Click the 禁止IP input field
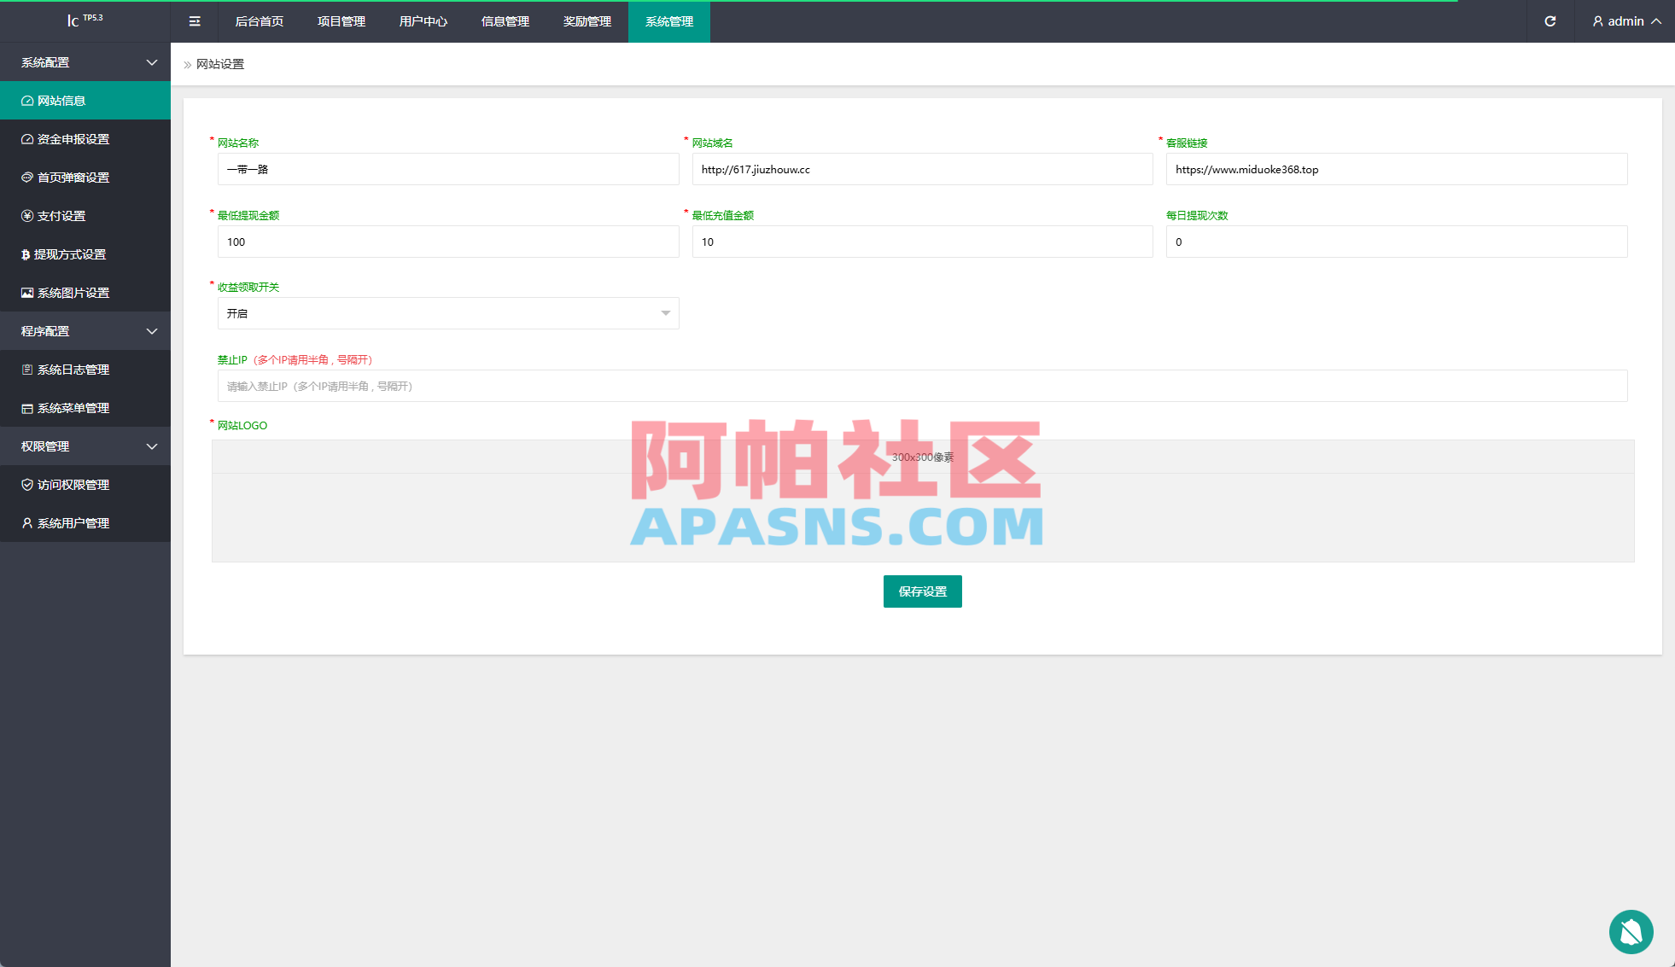 pyautogui.click(x=922, y=386)
